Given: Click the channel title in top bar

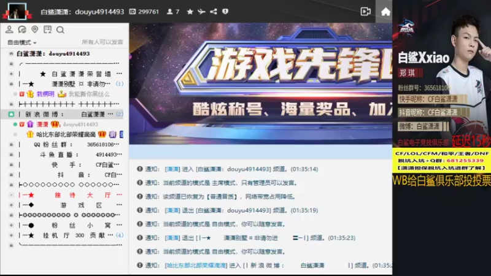Looking at the screenshot, I should click(82, 12).
